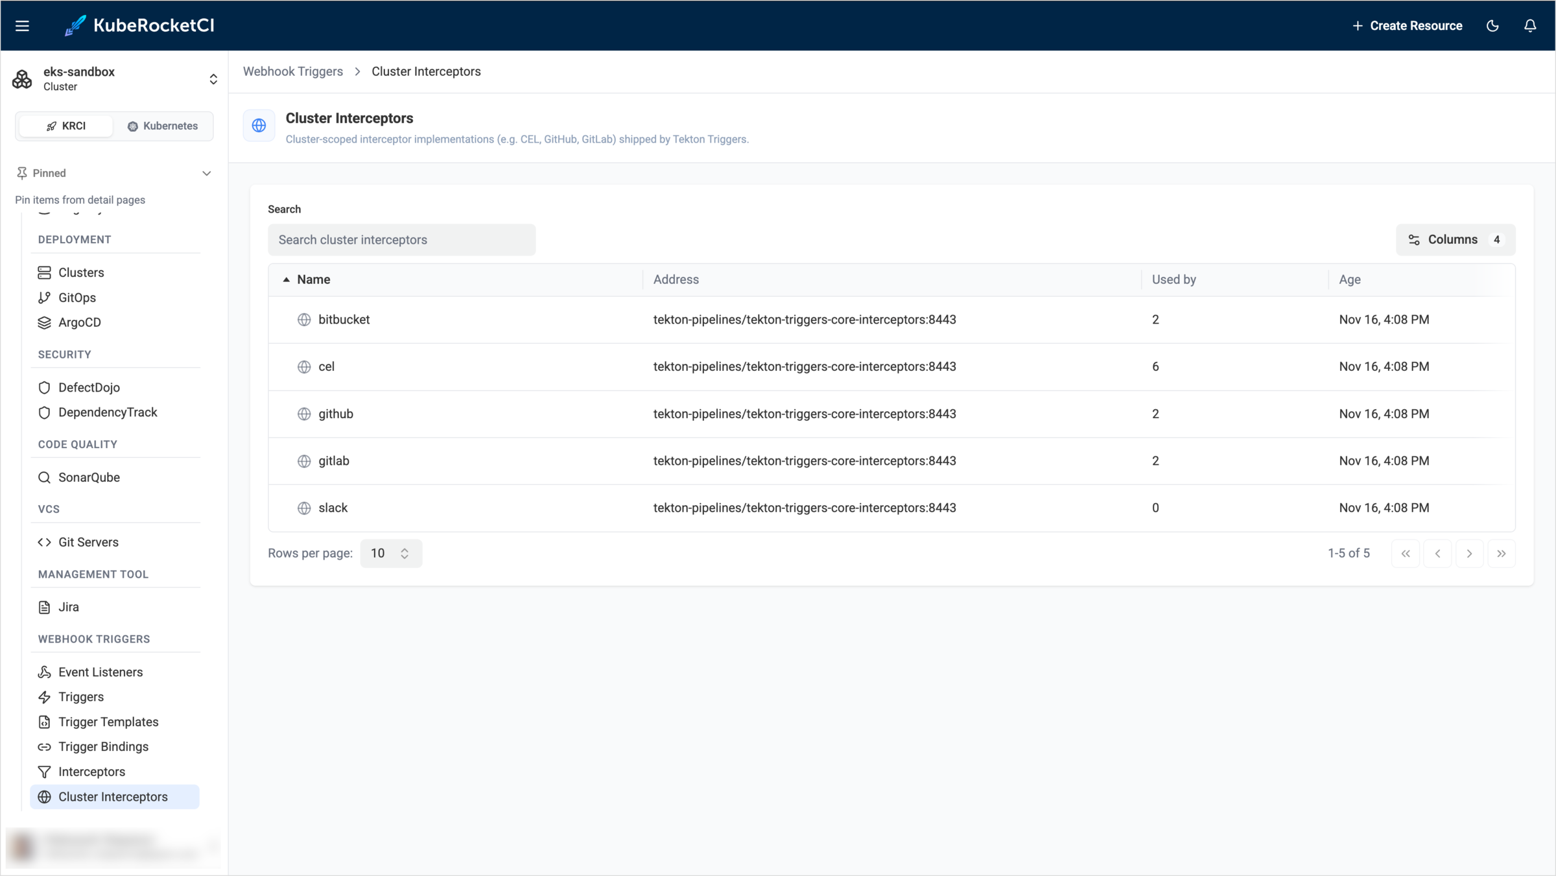Click the Address column header

pos(676,279)
